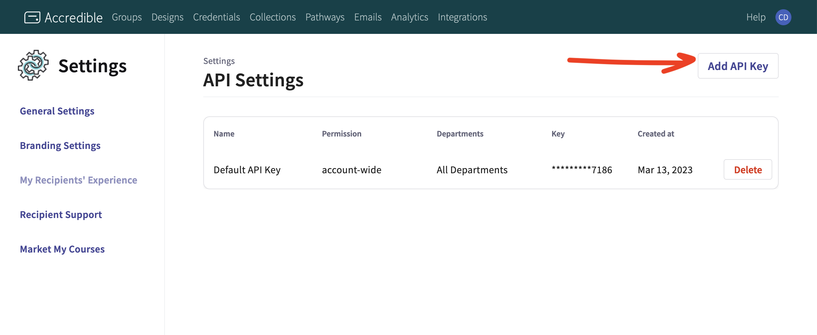Open the Emails section
The image size is (817, 335).
[x=368, y=17]
